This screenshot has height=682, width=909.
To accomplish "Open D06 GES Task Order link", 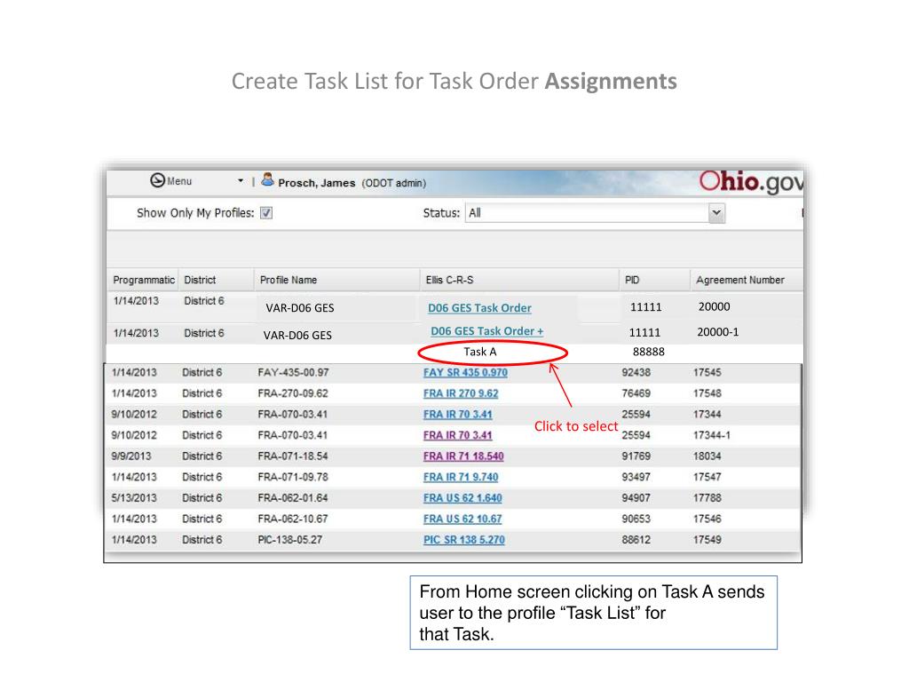I will [479, 308].
